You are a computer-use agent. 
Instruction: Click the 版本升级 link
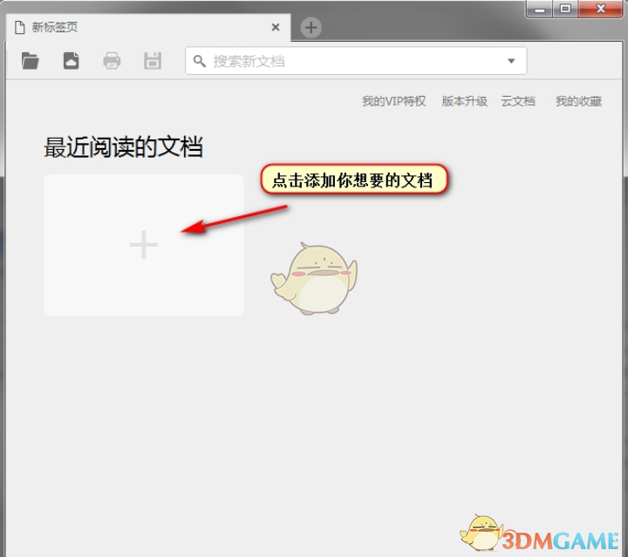tap(464, 101)
